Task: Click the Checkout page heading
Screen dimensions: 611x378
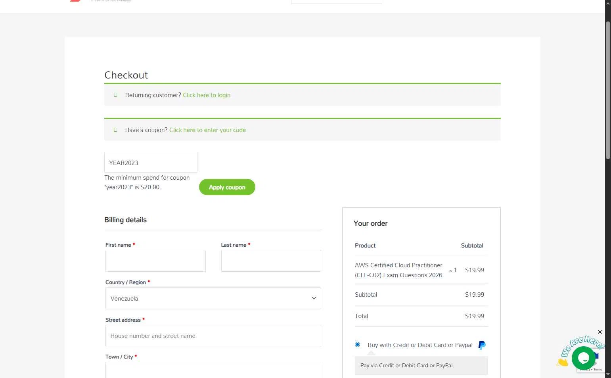Action: pos(126,75)
